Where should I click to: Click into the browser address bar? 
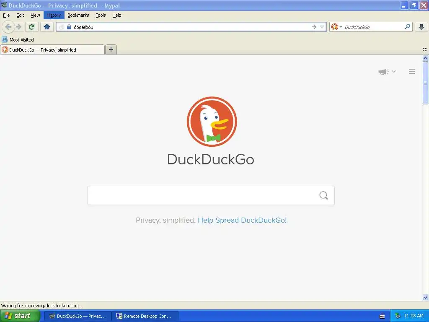pos(191,27)
